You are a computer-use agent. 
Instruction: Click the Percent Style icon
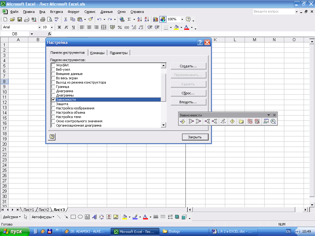(120, 27)
